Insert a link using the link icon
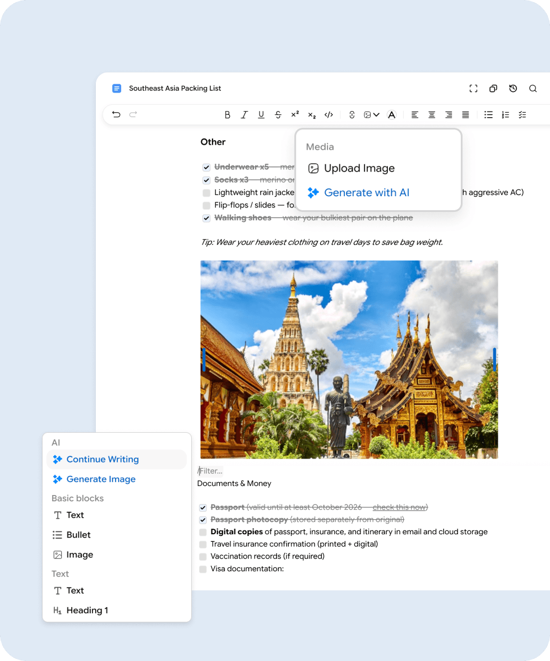 pos(352,115)
